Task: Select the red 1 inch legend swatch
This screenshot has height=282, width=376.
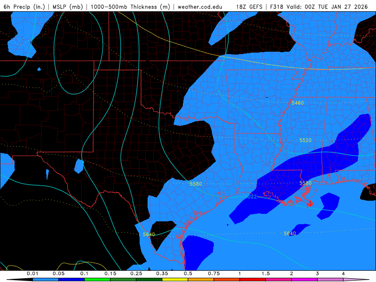Action: tap(253, 280)
